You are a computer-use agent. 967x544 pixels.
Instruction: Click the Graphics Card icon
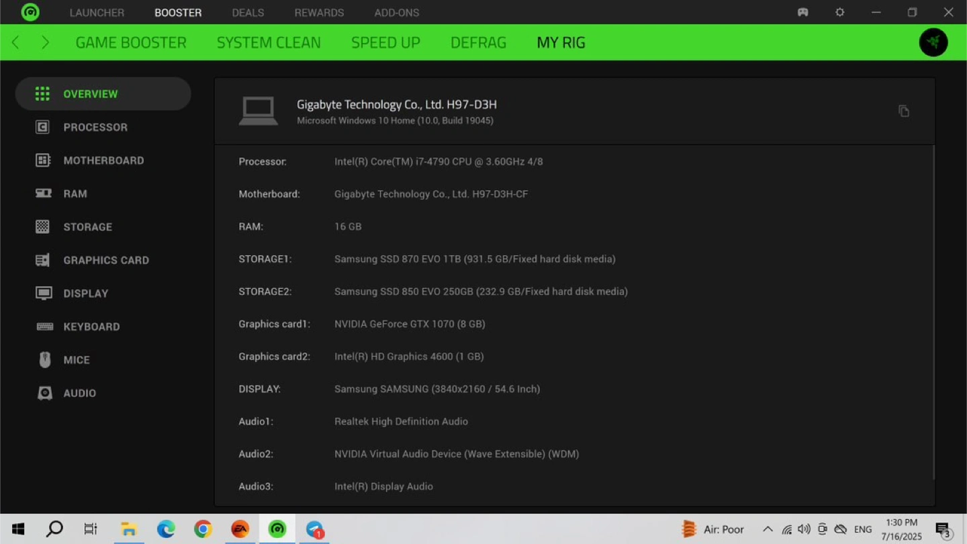coord(42,260)
